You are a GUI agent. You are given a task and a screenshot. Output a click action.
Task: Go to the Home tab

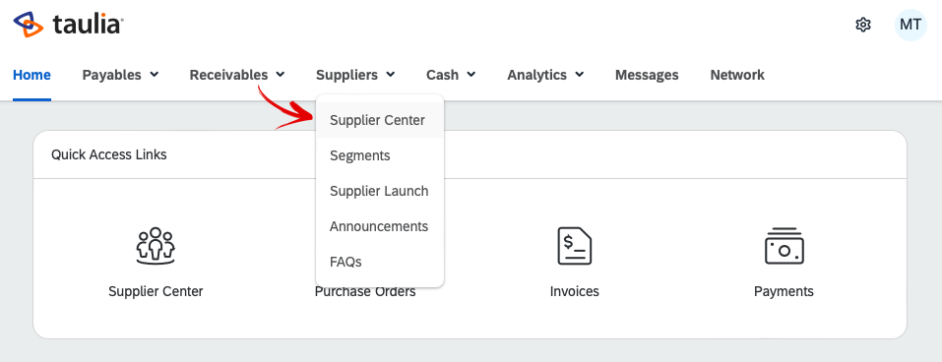pyautogui.click(x=31, y=75)
